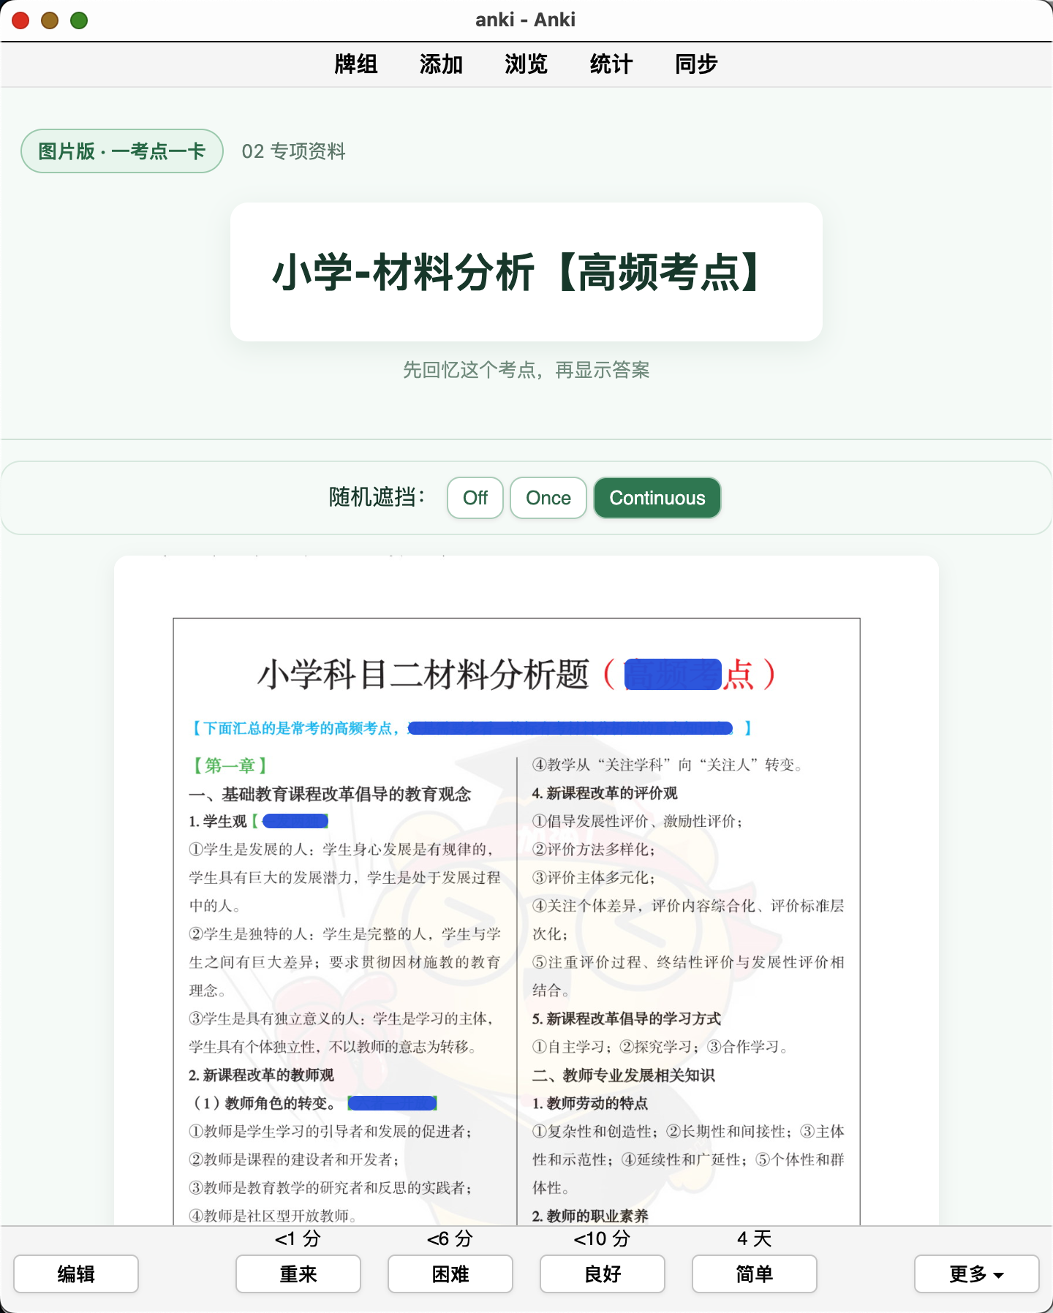Turn random occlusion Off
This screenshot has height=1313, width=1053.
475,498
